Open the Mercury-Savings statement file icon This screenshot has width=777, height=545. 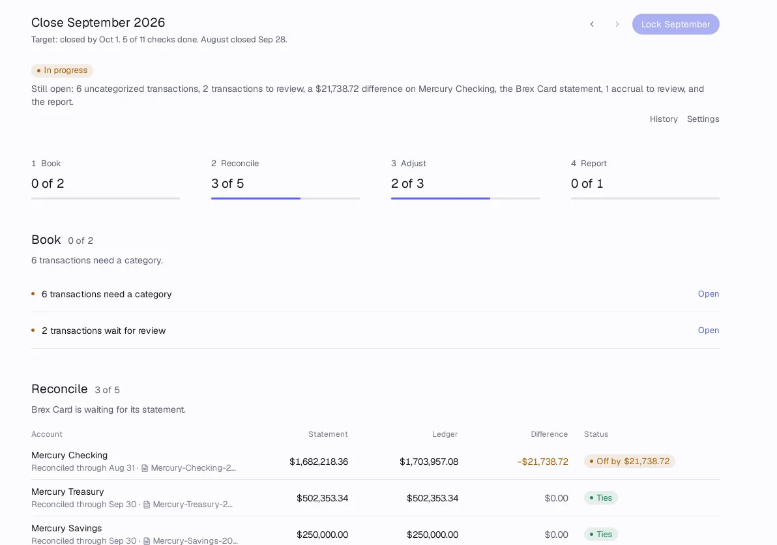pyautogui.click(x=147, y=541)
